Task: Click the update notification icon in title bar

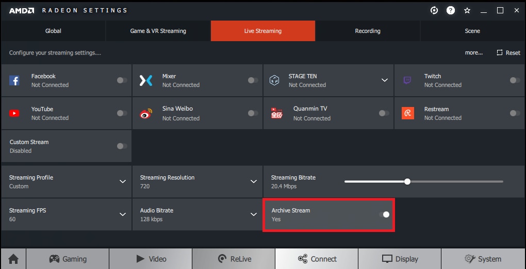Action: [x=434, y=10]
